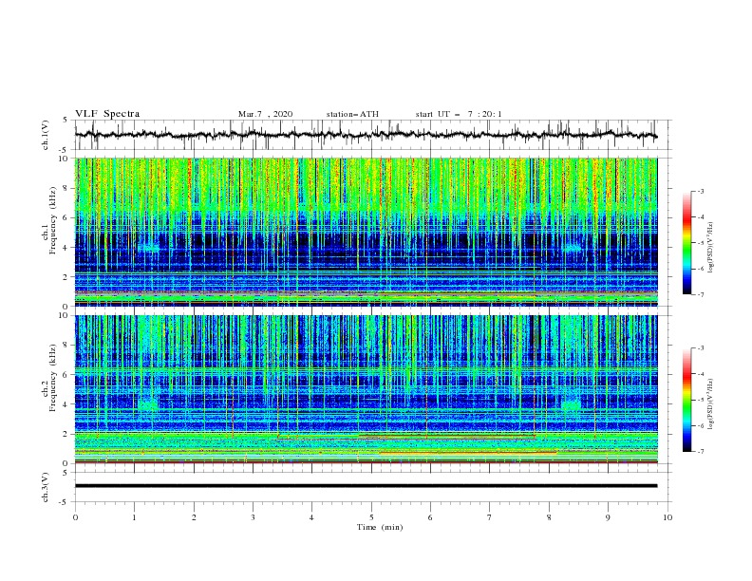Image resolution: width=752 pixels, height=581 pixels.
Task: Click the time axis tick label '5'
Action: click(x=371, y=517)
